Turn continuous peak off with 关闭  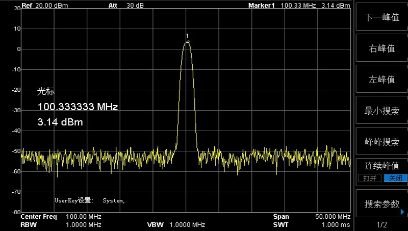tap(396, 178)
